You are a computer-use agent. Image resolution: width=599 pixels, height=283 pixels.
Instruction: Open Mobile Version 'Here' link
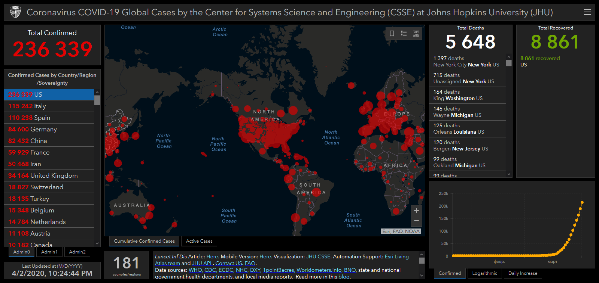[x=265, y=256]
